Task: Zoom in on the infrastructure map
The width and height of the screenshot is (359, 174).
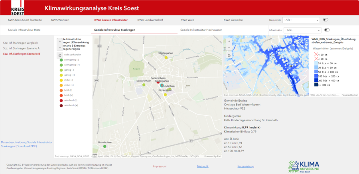Action: click(59, 41)
